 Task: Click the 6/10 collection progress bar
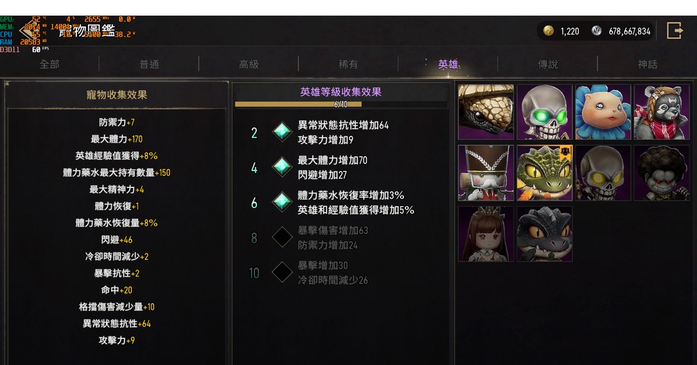(341, 104)
